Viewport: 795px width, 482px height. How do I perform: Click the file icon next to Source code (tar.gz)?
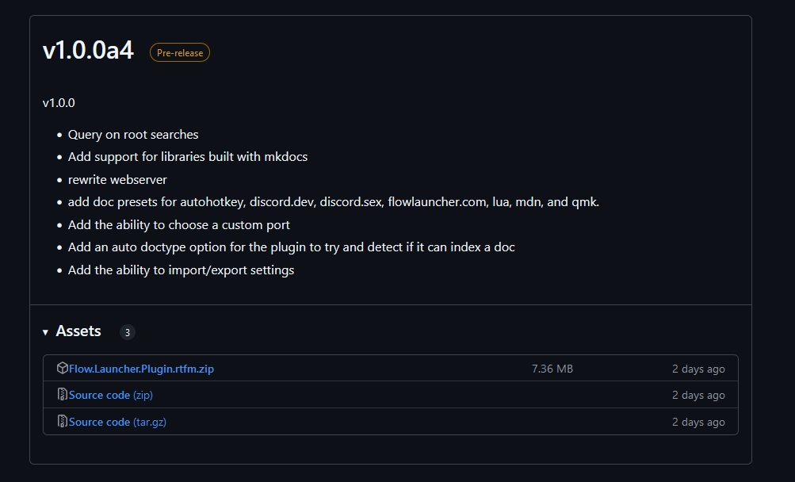[62, 422]
